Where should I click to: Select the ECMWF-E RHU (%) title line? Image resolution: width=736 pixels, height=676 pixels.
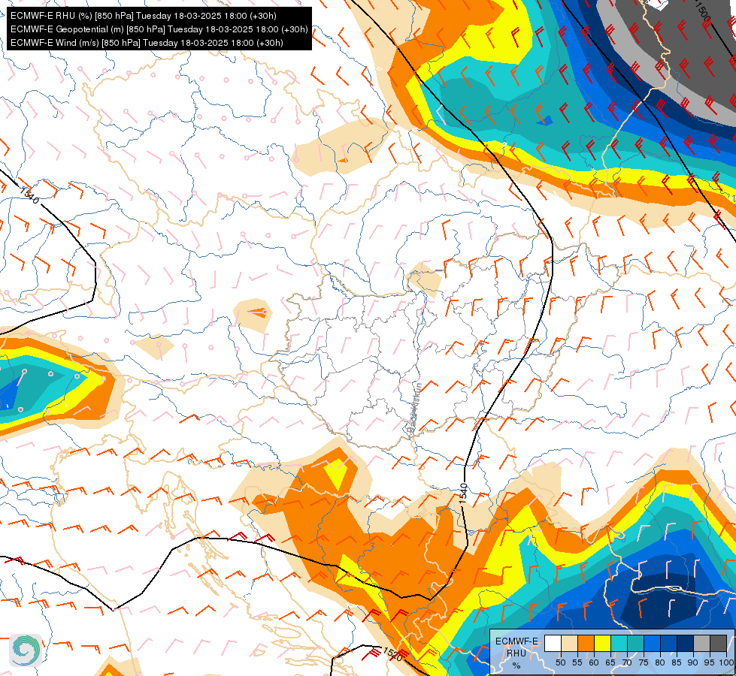tap(143, 16)
